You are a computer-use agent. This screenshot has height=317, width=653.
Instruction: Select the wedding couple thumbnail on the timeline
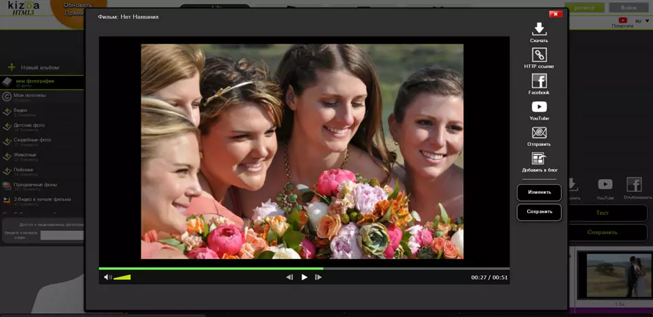pos(615,275)
